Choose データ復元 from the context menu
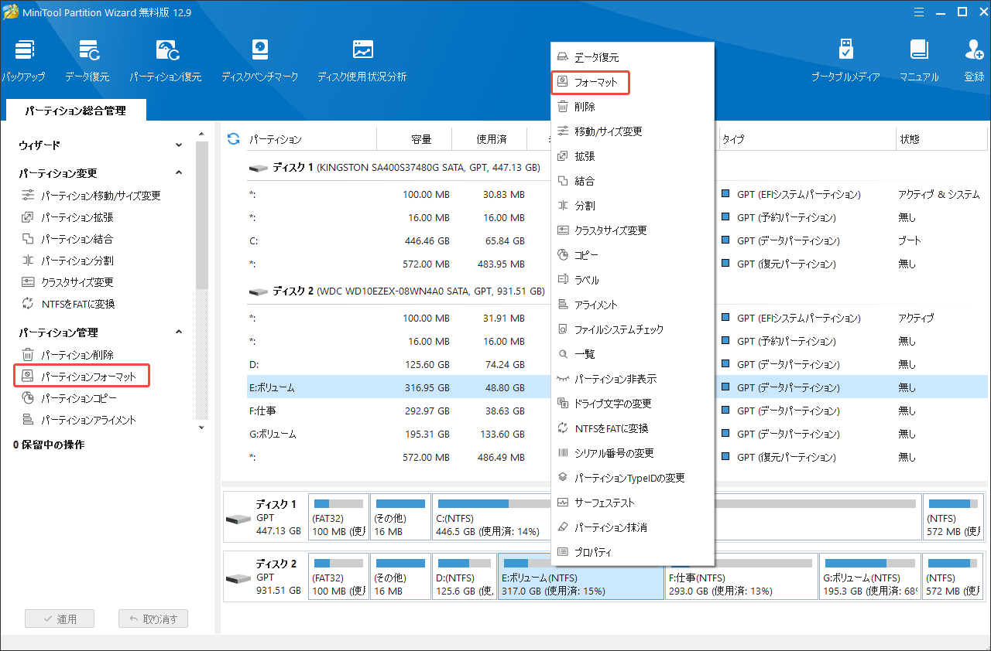The width and height of the screenshot is (991, 651). point(632,57)
